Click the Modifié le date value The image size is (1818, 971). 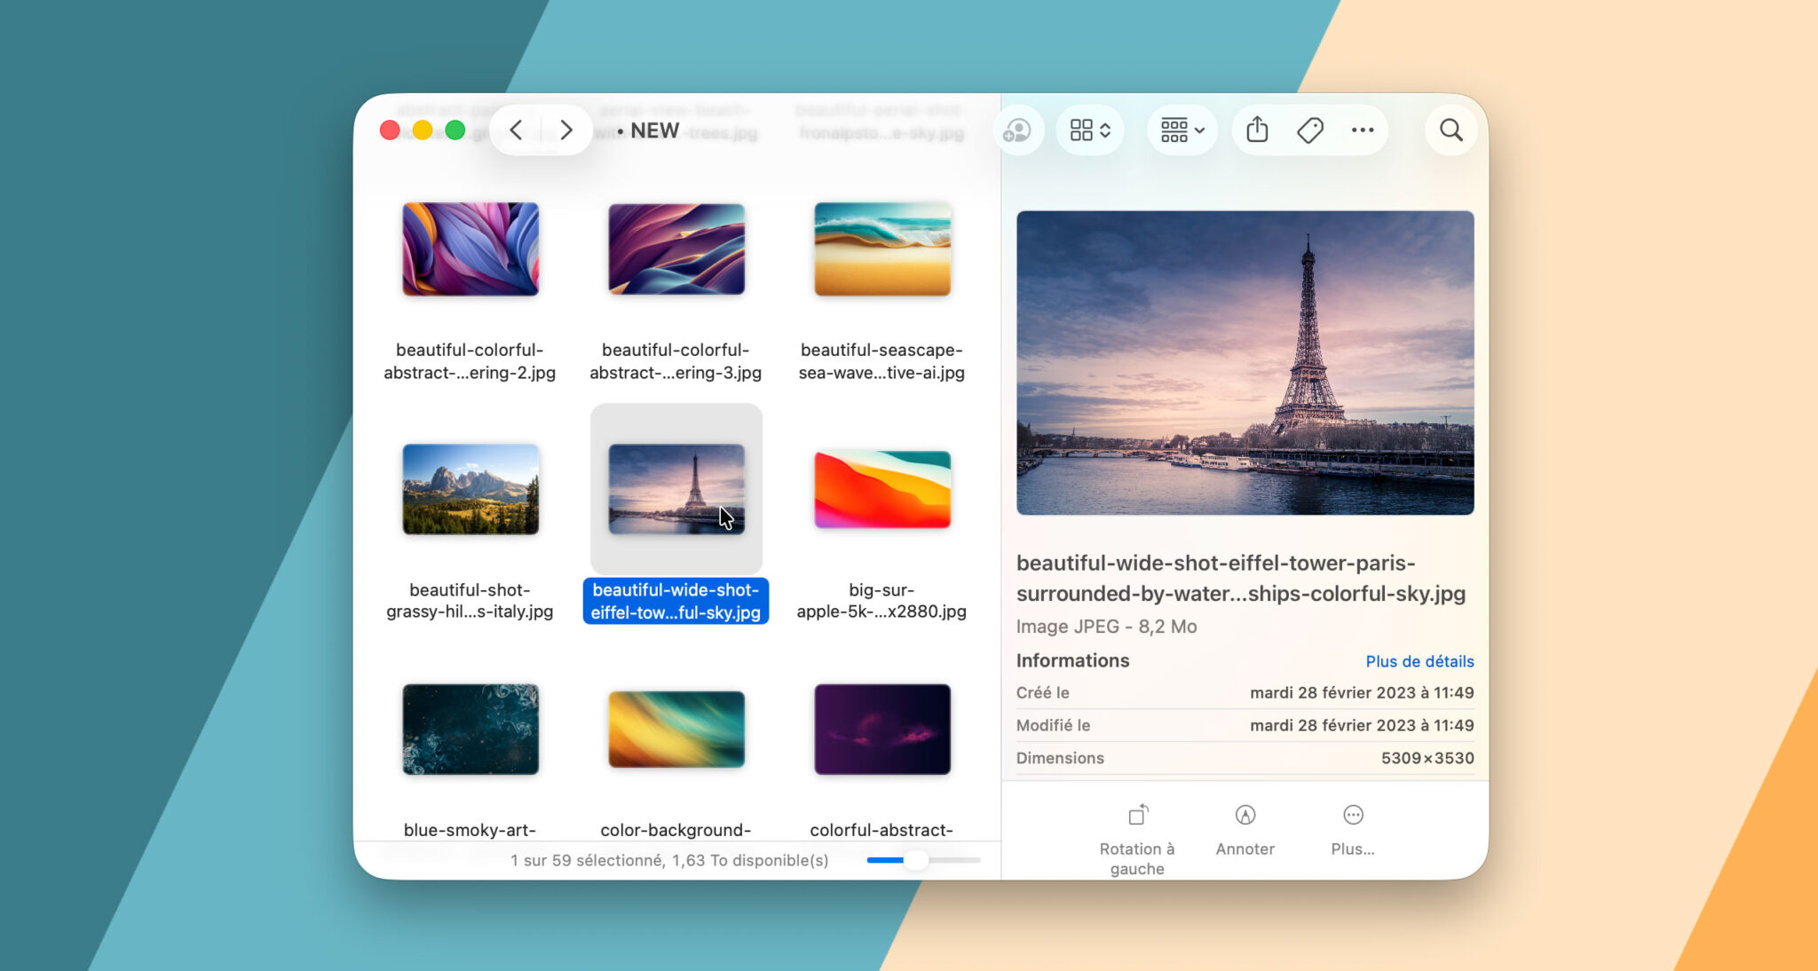(1362, 725)
